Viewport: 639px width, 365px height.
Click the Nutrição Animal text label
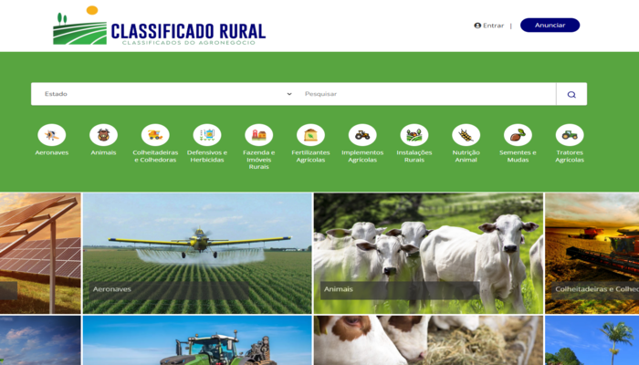(x=466, y=156)
